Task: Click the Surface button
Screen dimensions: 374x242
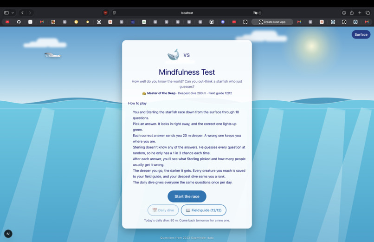Action: (x=361, y=35)
